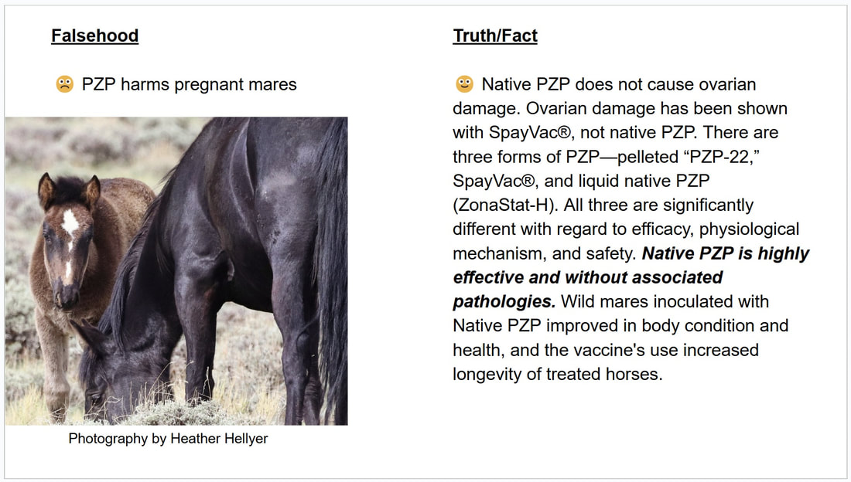Image resolution: width=851 pixels, height=482 pixels.
Task: Click the bold italic 'Native PZP is highly' text
Action: (x=726, y=253)
